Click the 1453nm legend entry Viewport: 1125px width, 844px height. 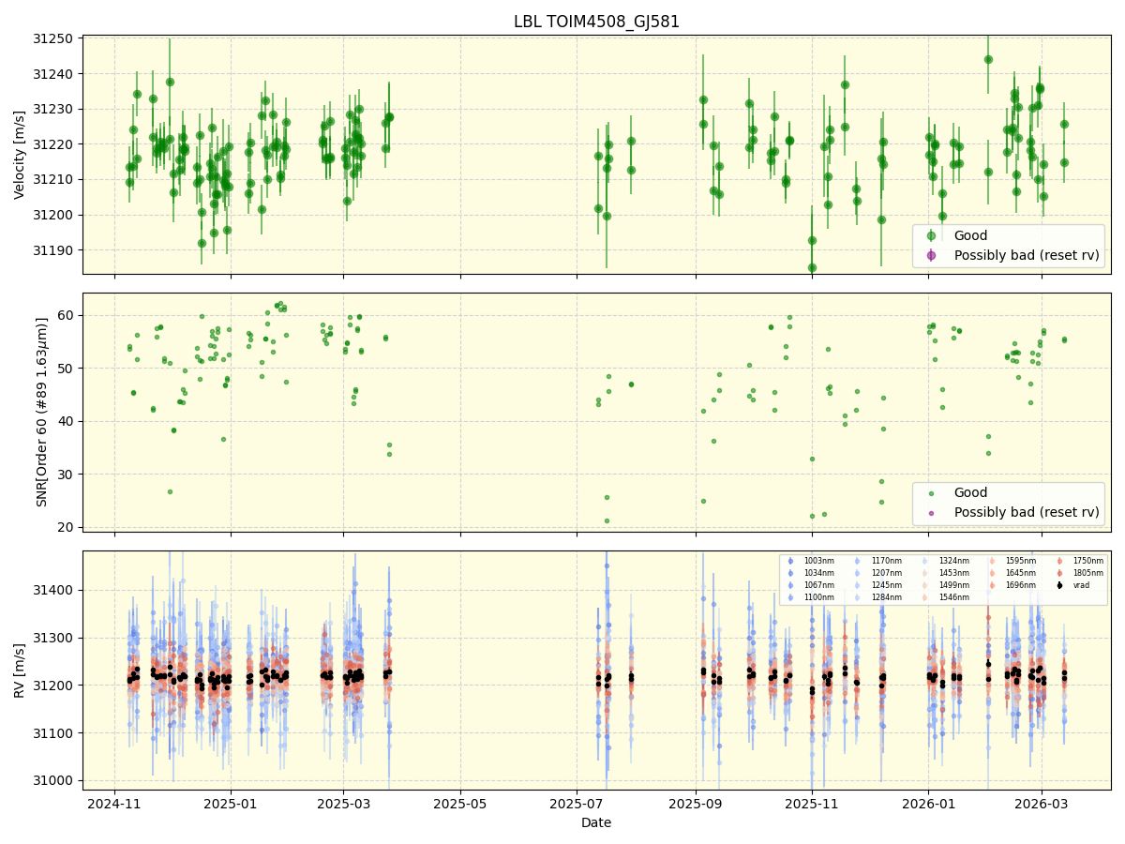point(948,573)
